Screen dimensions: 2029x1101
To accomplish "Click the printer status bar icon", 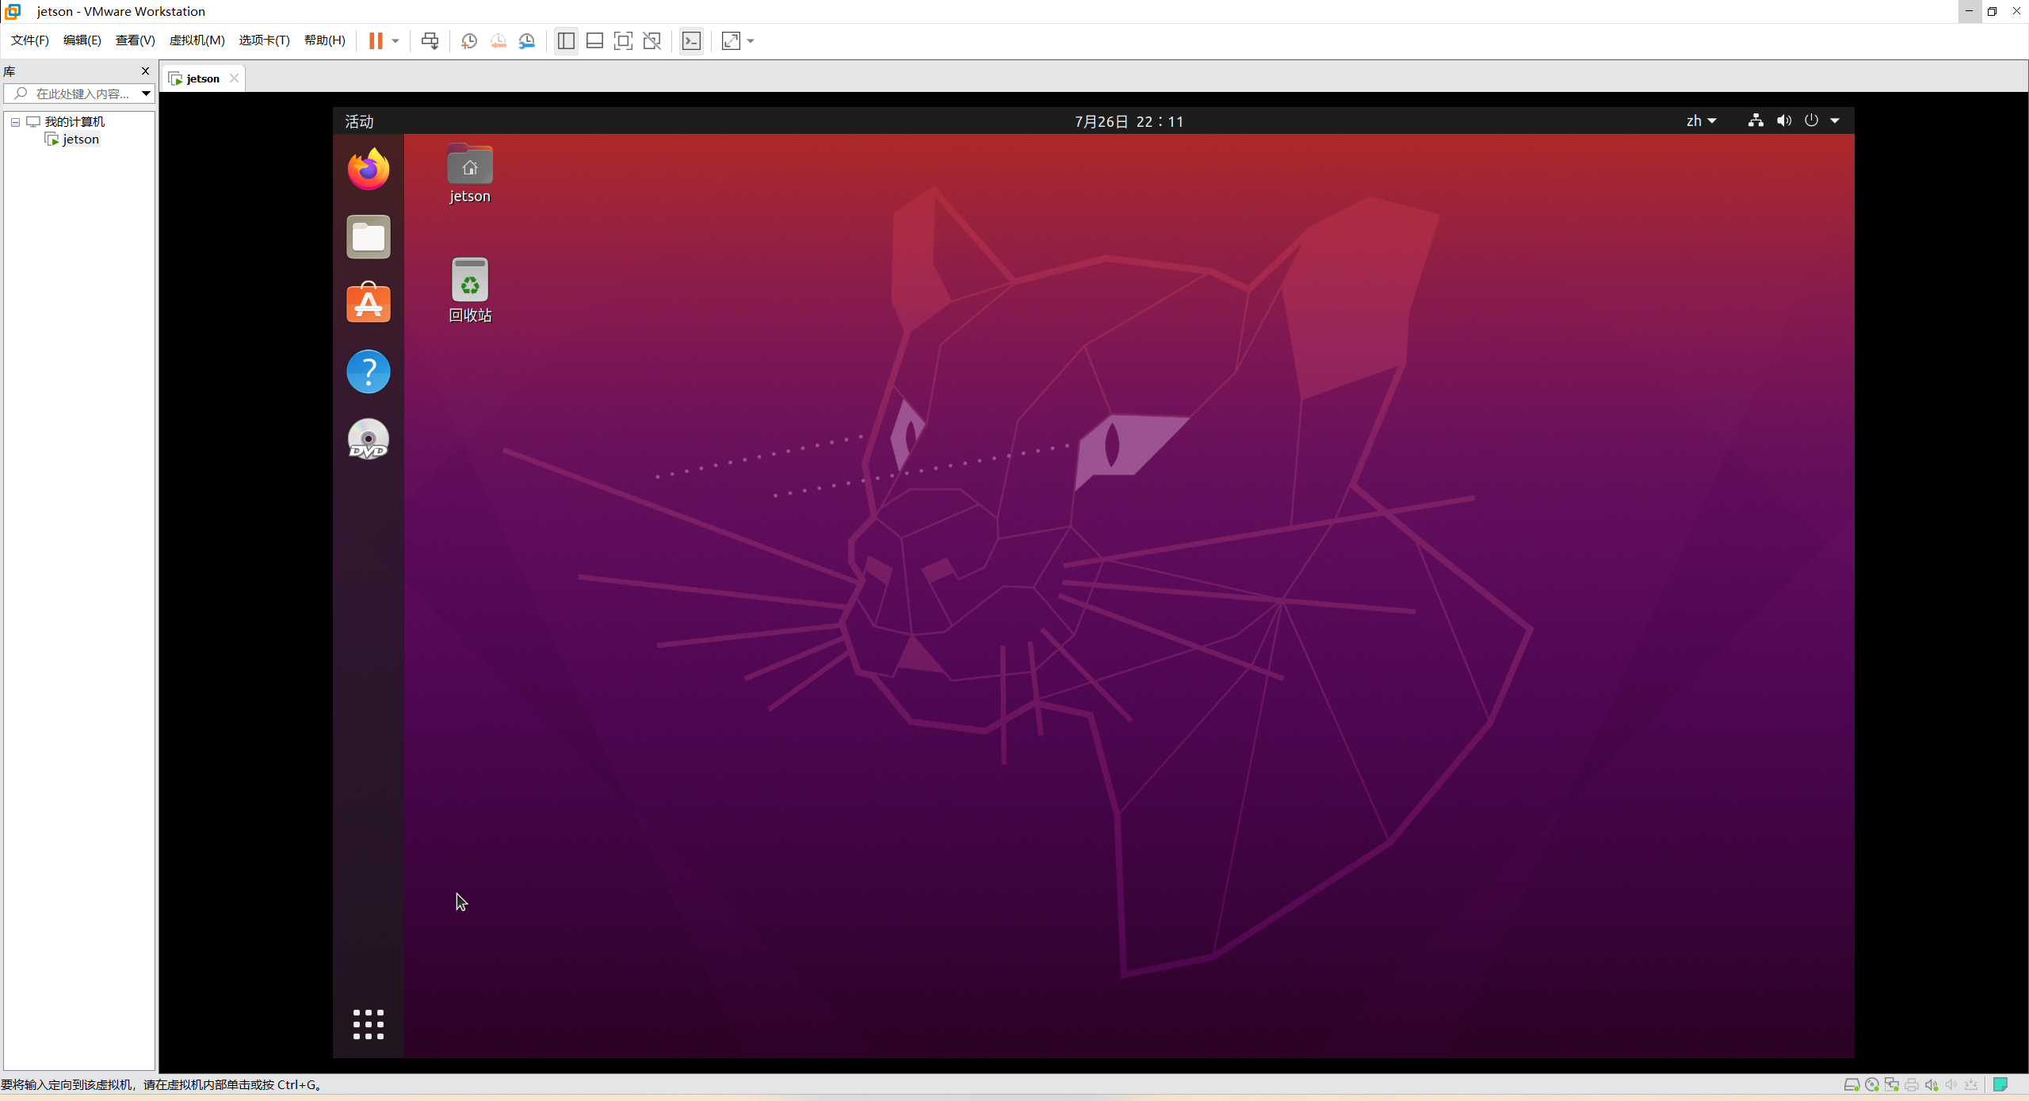I will point(1912,1085).
